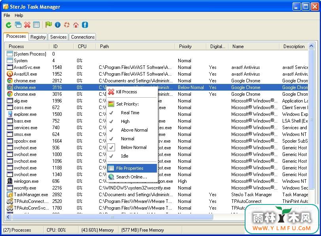
Task: Select the svchost.exe row with ID 936
Action: 157,148
